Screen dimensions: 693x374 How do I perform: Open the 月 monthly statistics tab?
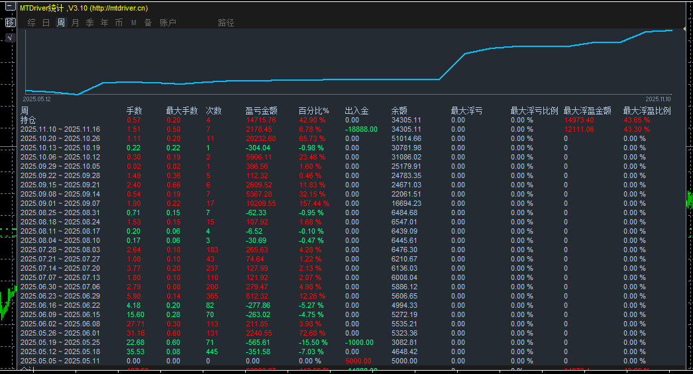click(75, 23)
